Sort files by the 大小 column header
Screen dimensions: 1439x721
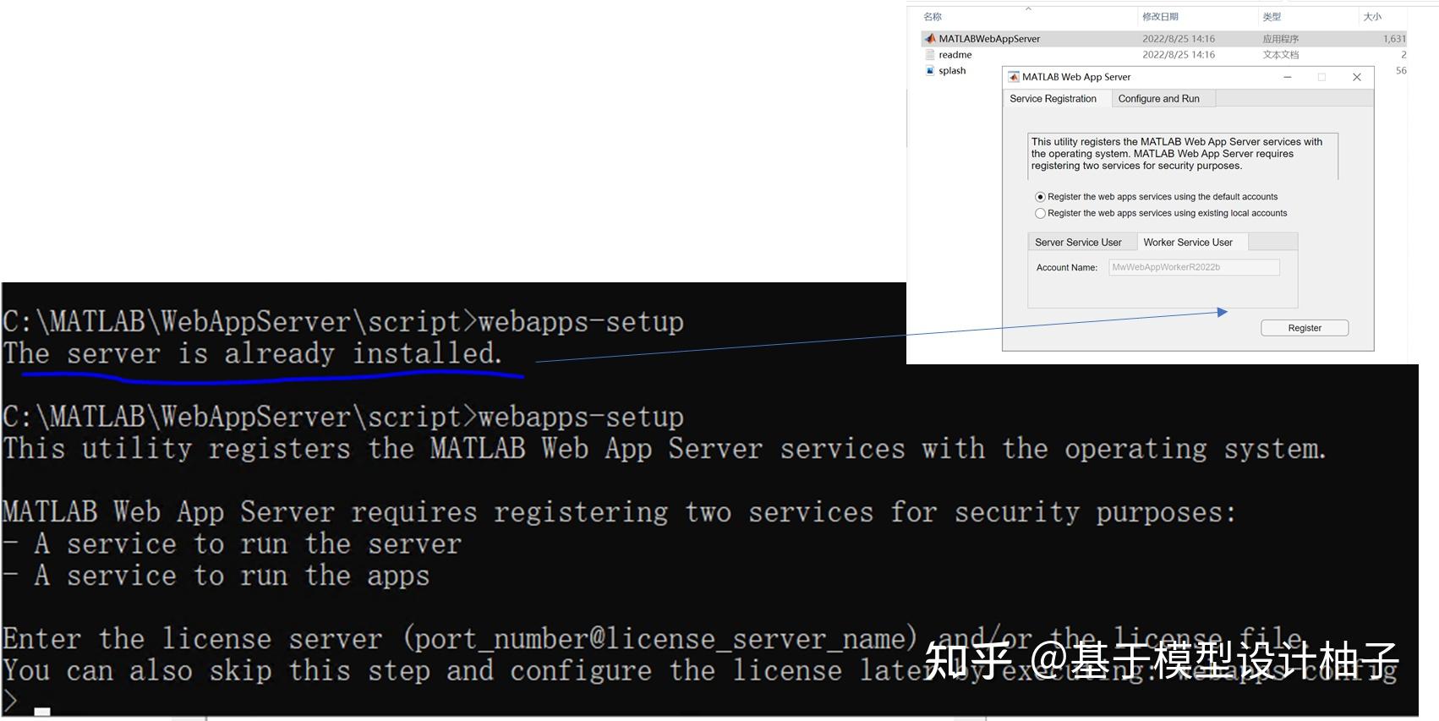coord(1372,17)
